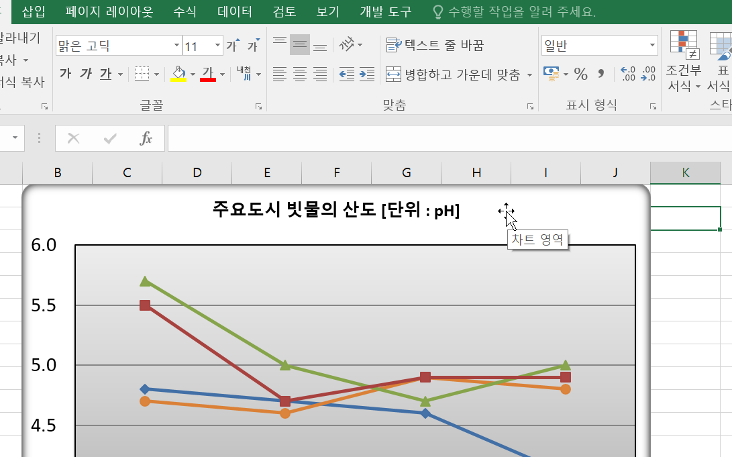
Task: Apply the yellow fill color swatch
Action: pos(178,74)
